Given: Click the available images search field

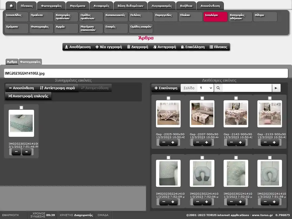Looking at the screenshot, I should tap(247, 88).
